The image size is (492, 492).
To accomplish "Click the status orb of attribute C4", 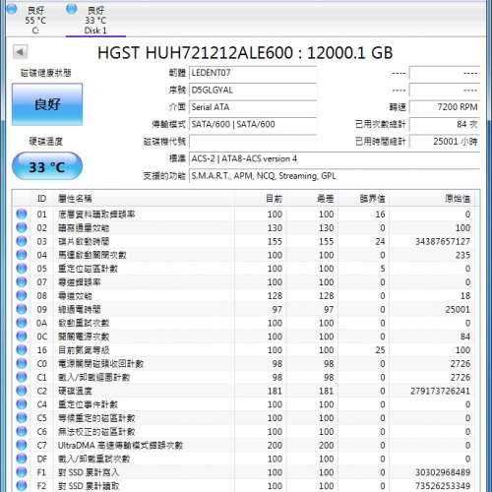I will (22, 404).
